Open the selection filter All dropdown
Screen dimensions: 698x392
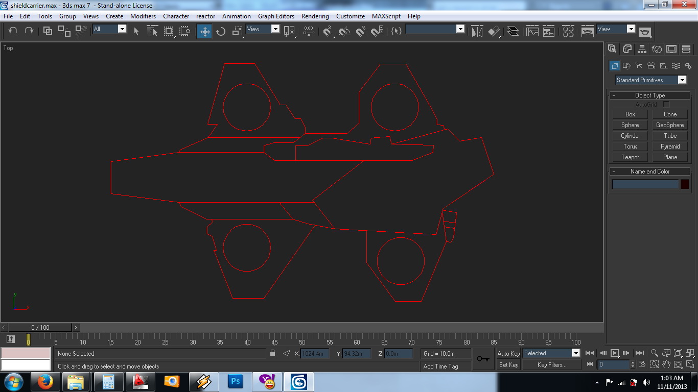pos(109,29)
